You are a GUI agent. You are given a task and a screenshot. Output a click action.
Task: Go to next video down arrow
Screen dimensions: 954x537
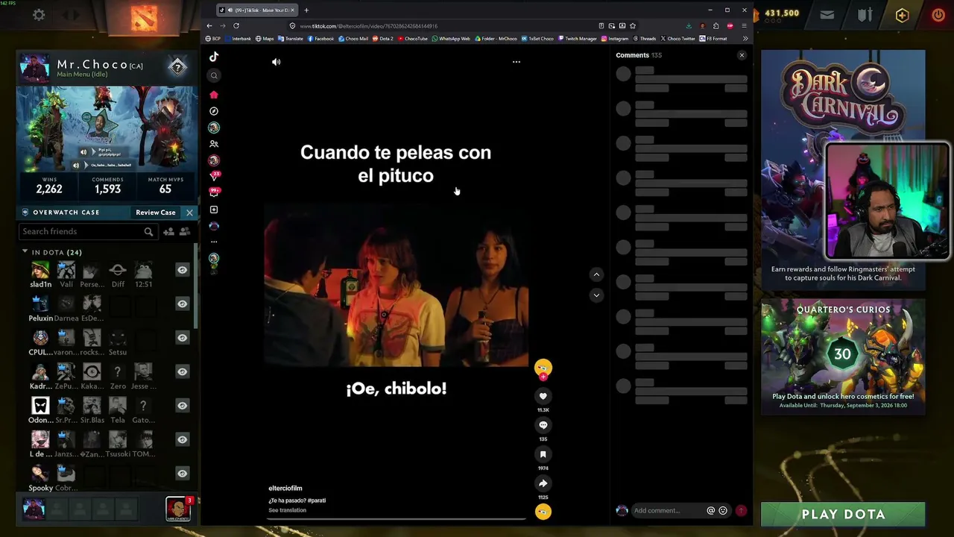pyautogui.click(x=596, y=295)
